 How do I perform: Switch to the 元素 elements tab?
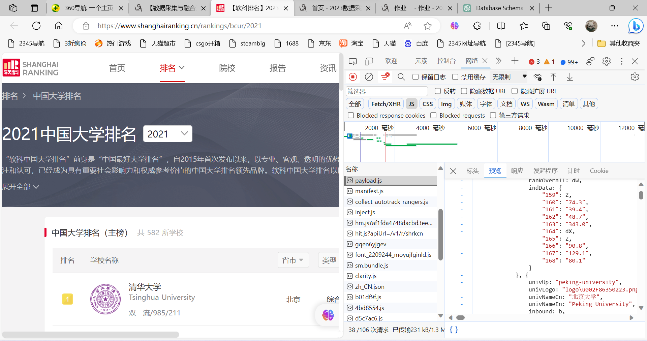(421, 61)
